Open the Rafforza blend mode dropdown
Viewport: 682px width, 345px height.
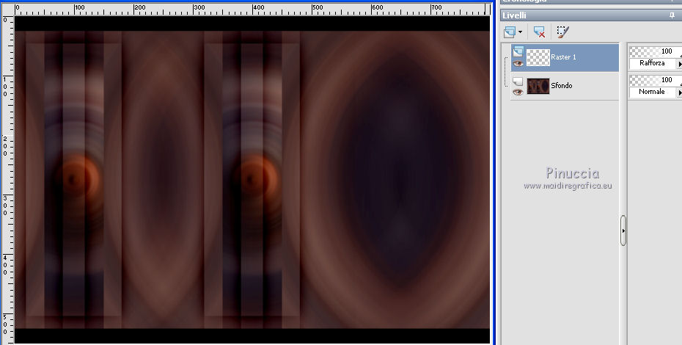point(679,64)
